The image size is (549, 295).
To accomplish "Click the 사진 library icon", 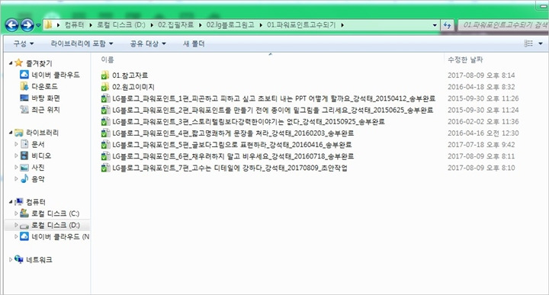I will point(24,167).
